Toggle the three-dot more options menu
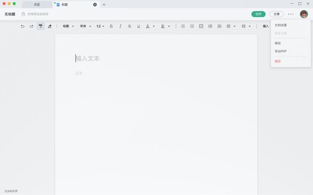Screen dimensions: 313x195 291,14
